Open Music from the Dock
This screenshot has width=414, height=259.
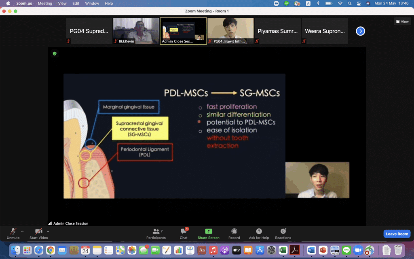(213, 250)
